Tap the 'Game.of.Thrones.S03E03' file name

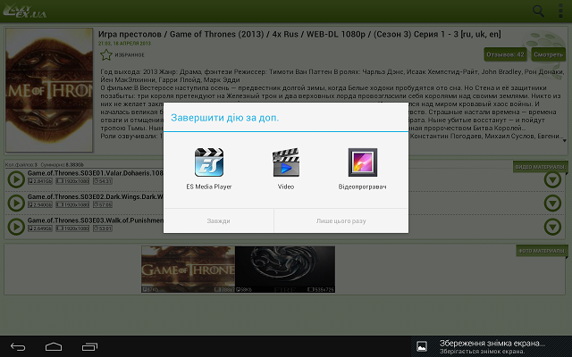click(96, 220)
